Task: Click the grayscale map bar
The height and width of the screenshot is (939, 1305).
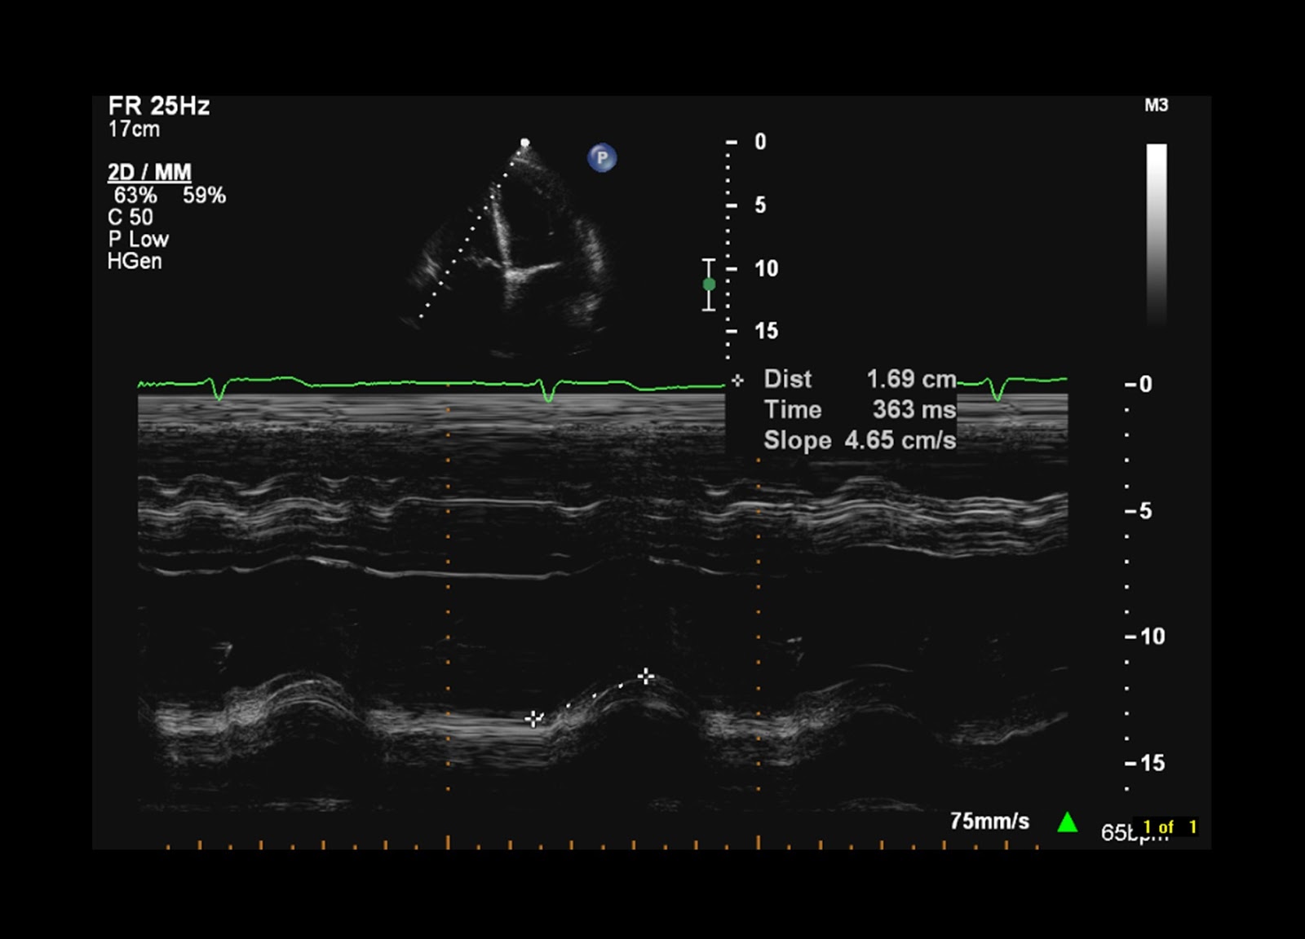Action: 1157,236
